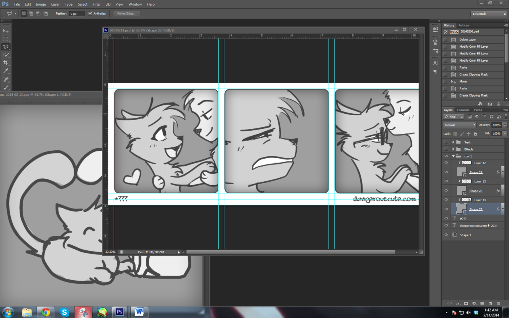
Task: Select the Feather input field
Action: coord(77,14)
